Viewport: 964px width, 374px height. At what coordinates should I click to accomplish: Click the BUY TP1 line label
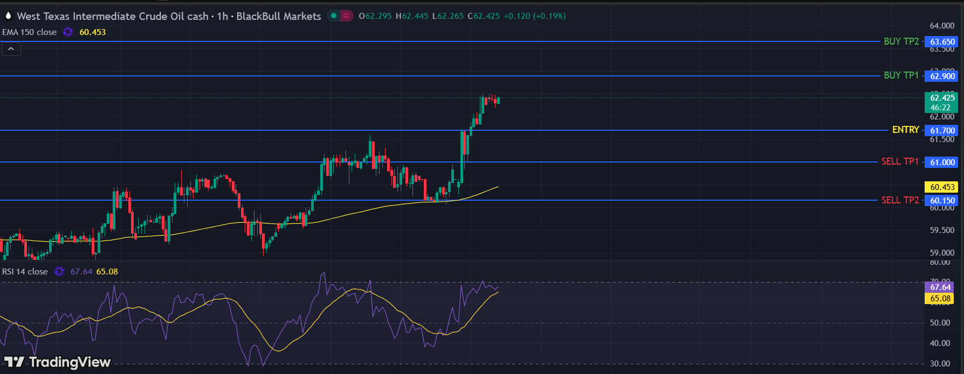901,75
